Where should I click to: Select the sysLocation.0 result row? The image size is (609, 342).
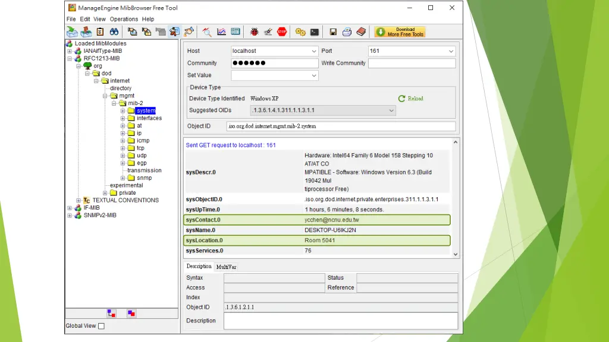(x=317, y=240)
